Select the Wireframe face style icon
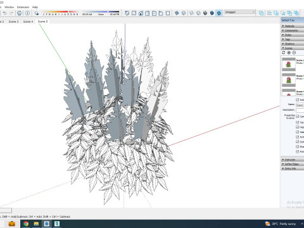This screenshot has width=304, height=228. point(192,13)
